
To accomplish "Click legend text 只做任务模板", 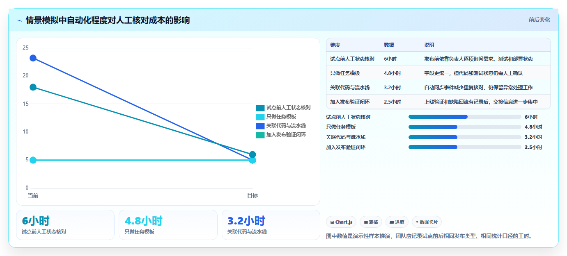I will (x=281, y=117).
